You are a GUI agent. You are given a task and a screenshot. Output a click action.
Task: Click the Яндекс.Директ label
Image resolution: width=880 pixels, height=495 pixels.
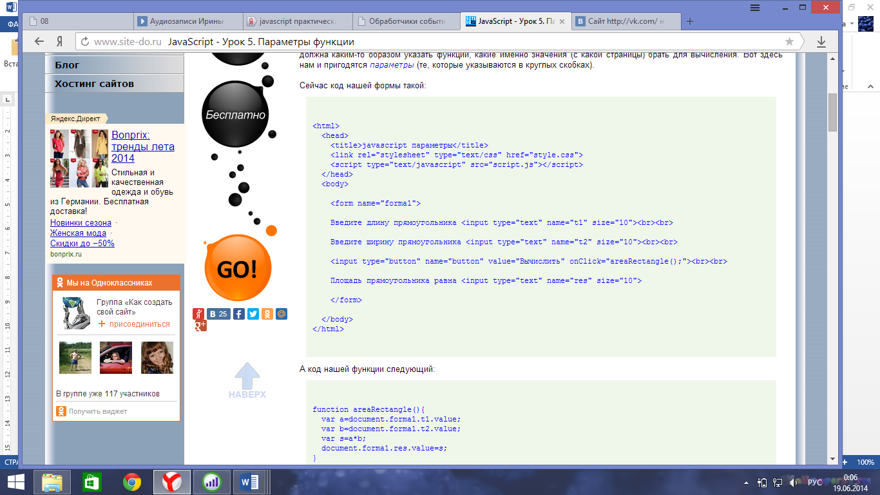(x=75, y=119)
